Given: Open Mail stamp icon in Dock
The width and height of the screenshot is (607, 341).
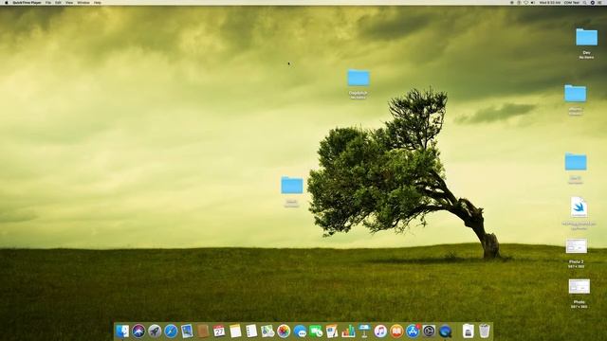Looking at the screenshot, I should point(187,332).
